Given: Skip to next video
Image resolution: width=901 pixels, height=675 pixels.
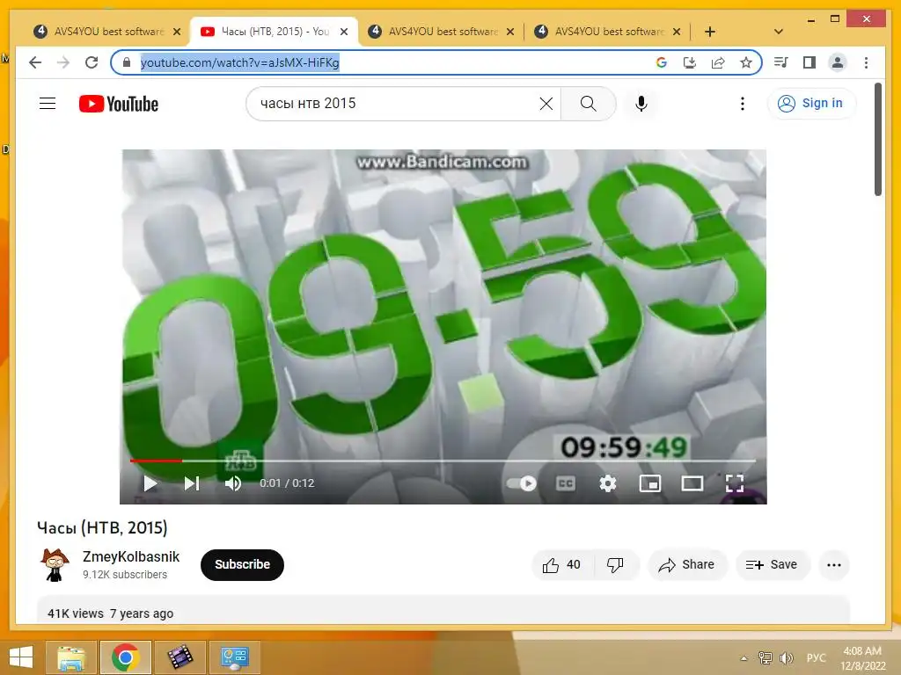Looking at the screenshot, I should (x=192, y=483).
